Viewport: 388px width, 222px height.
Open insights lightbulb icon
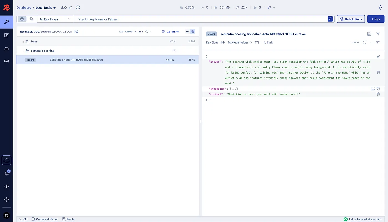tap(381, 7)
